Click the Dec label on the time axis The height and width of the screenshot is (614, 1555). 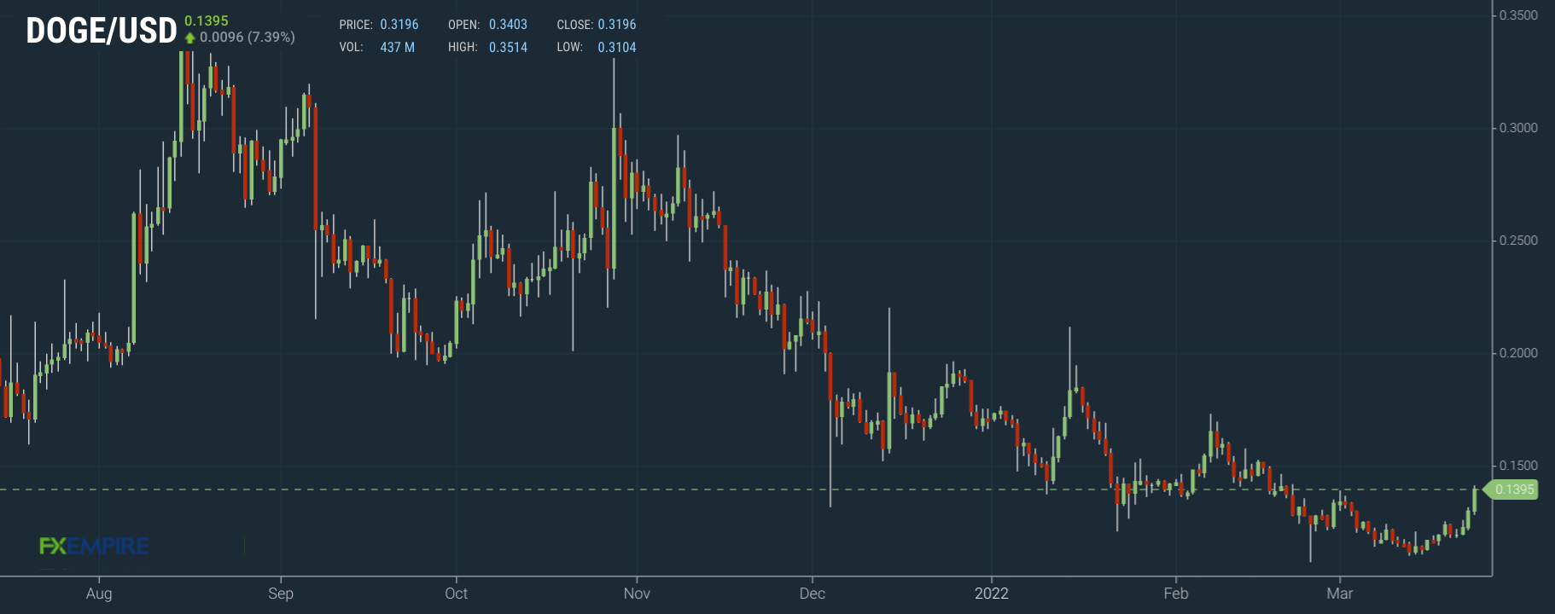click(812, 594)
